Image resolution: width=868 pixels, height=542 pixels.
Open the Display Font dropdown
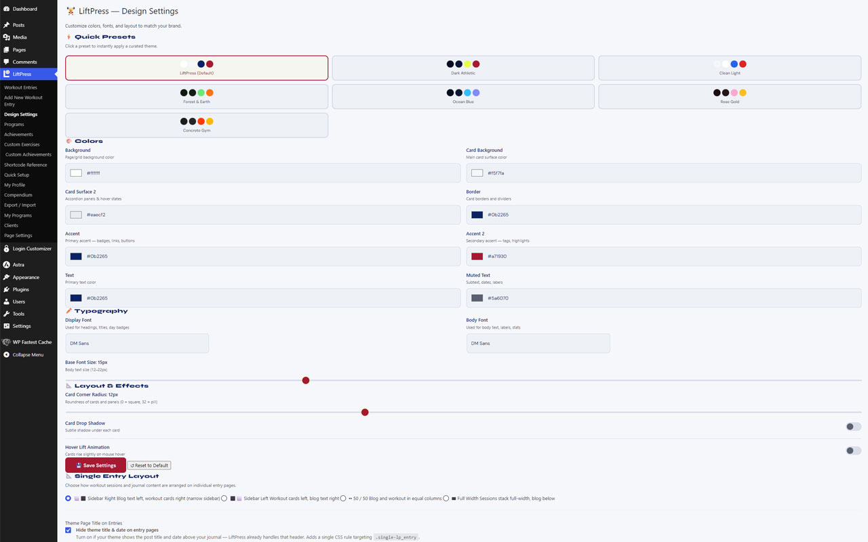pyautogui.click(x=137, y=343)
